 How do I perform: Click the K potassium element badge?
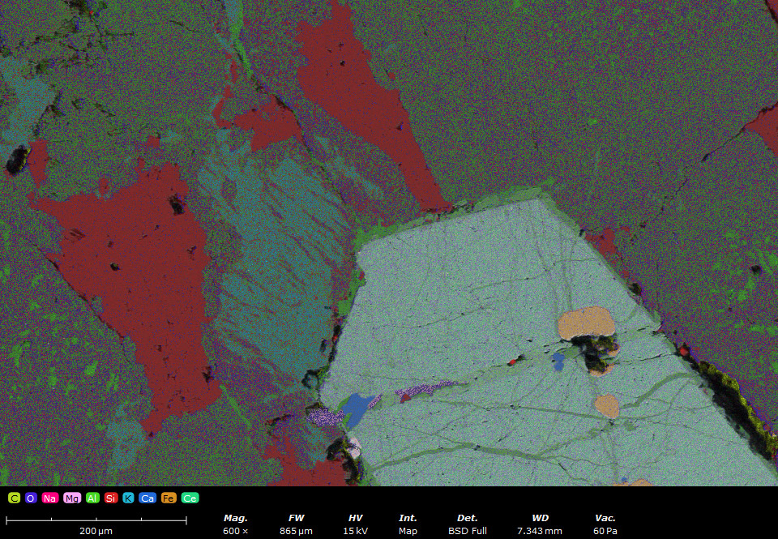(128, 498)
